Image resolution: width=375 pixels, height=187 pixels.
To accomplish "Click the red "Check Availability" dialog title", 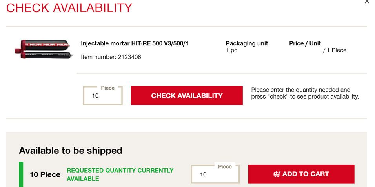I will (x=69, y=7).
